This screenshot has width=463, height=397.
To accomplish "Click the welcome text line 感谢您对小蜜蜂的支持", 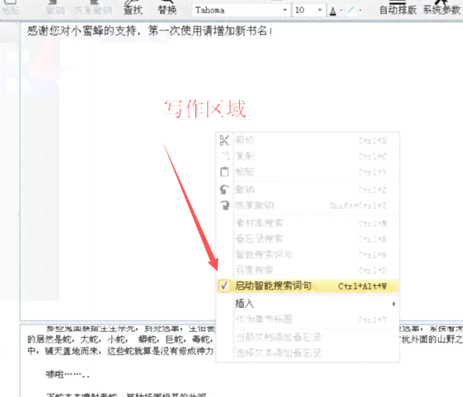I will click(149, 31).
